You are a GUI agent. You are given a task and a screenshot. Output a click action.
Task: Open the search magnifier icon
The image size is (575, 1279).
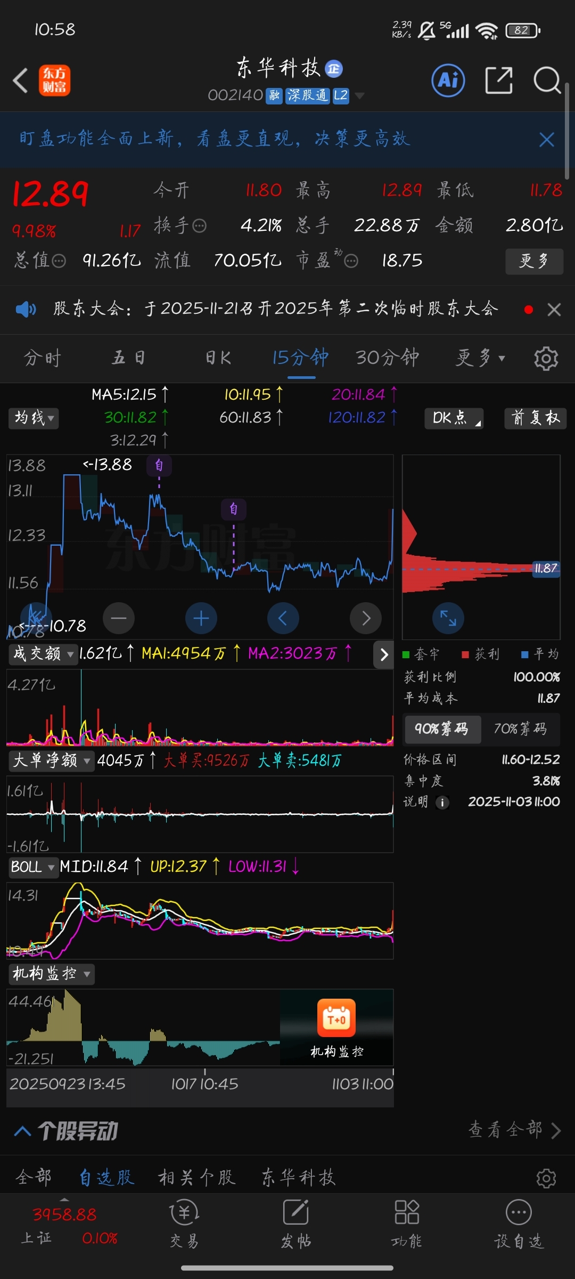coord(547,80)
